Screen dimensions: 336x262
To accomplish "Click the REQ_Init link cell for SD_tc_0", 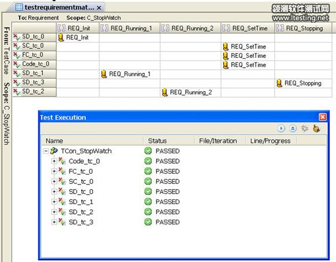I will pos(78,38).
